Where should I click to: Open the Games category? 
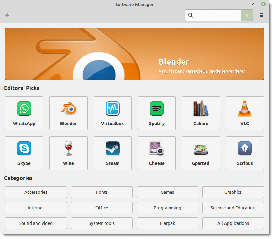pos(168,193)
